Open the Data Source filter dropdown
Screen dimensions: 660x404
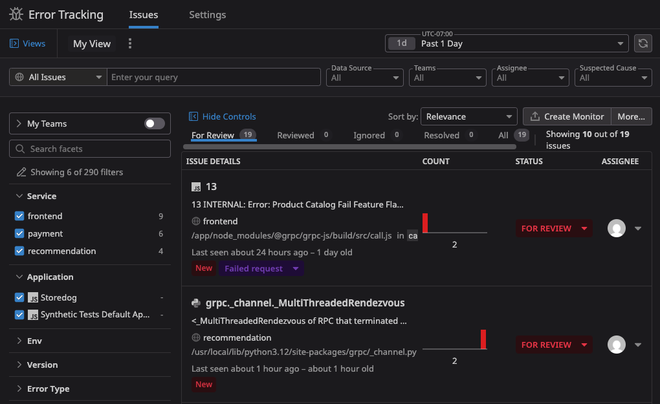tap(366, 78)
